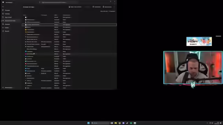Open the Performance page in sidebar
The width and height of the screenshot is (223, 125).
tap(11, 14)
